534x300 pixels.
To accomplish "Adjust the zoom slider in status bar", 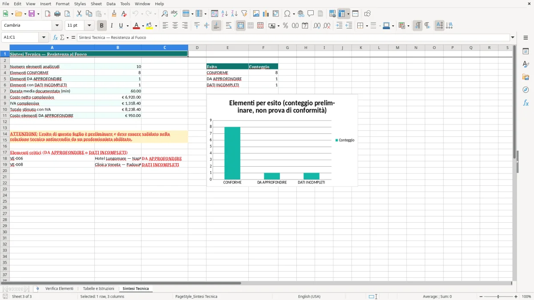I will [498, 296].
